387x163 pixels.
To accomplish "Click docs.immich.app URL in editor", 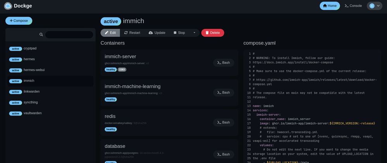I will [x=293, y=63].
